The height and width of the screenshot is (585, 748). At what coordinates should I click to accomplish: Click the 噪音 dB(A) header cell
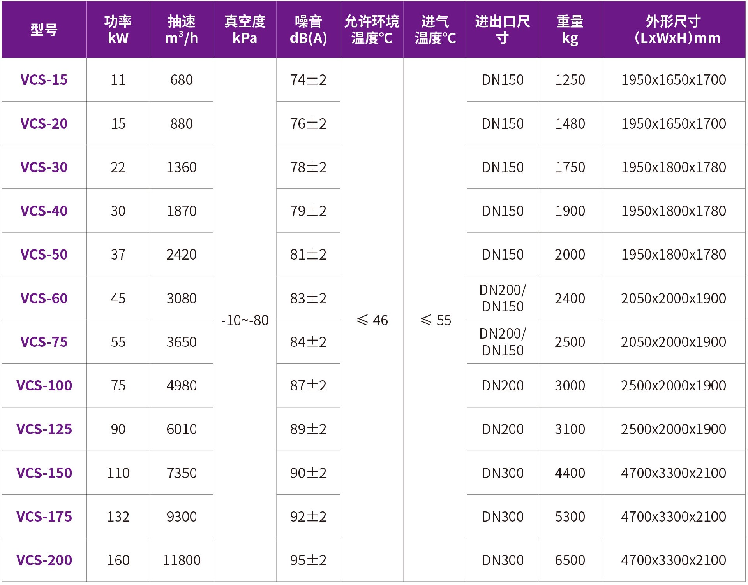pos(308,30)
